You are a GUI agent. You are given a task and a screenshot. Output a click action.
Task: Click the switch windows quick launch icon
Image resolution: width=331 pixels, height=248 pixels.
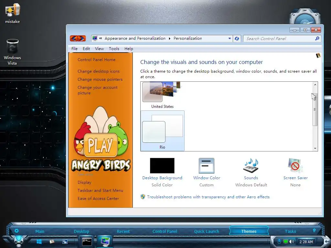(65, 242)
